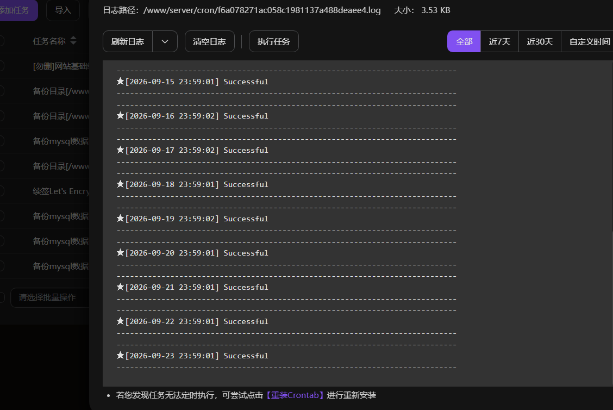613x410 pixels.
Task: Click the log entry dated 2026-09-19
Action: click(192, 219)
